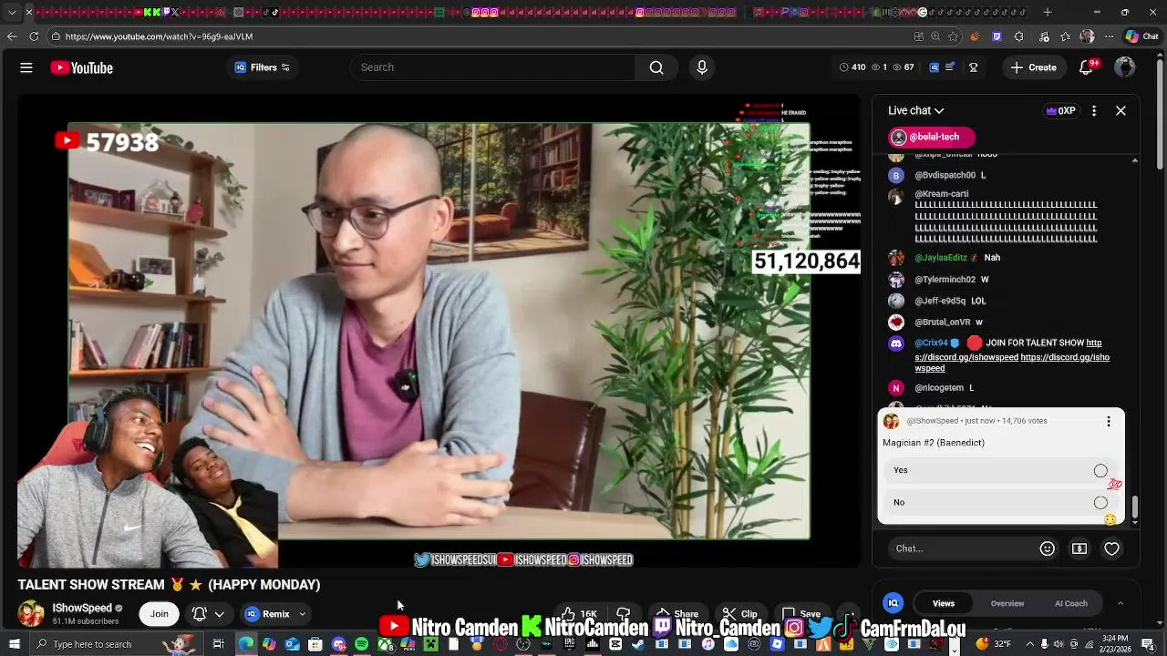
Task: Open the Twitch browser extension
Action: pyautogui.click(x=997, y=36)
